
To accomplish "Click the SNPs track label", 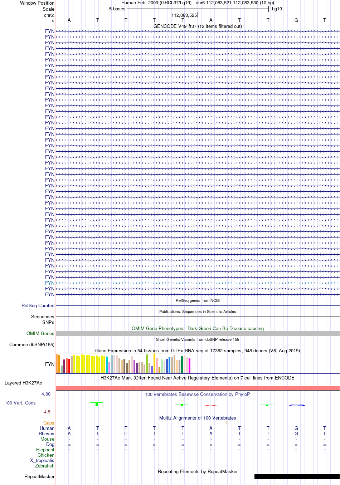I will coord(48,322).
